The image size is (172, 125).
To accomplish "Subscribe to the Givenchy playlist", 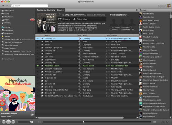I will click(80, 19).
